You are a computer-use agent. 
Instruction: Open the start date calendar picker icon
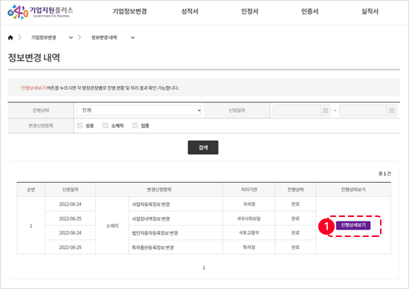pos(325,111)
